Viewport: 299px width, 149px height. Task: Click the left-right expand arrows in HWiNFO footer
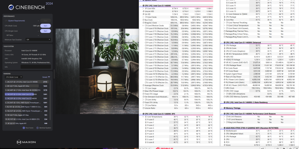(142, 148)
